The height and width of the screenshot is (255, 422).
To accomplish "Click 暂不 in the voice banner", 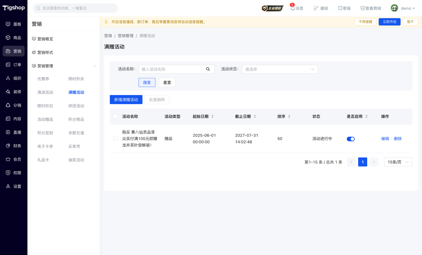I will pos(410,22).
